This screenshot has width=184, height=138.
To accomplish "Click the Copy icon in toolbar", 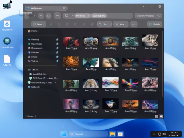I will pyautogui.click(x=59, y=24).
